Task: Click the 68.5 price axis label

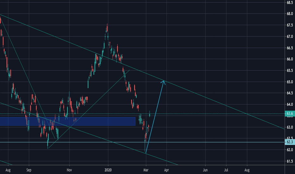Action: (290, 2)
